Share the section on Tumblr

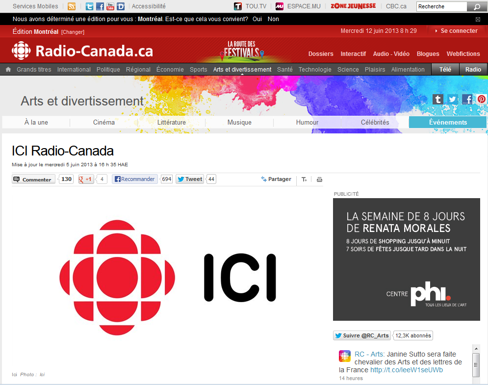point(437,99)
